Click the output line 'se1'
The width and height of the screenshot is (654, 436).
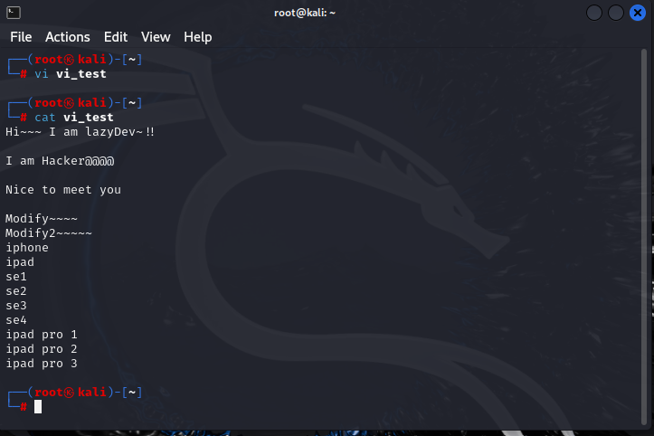click(x=16, y=277)
